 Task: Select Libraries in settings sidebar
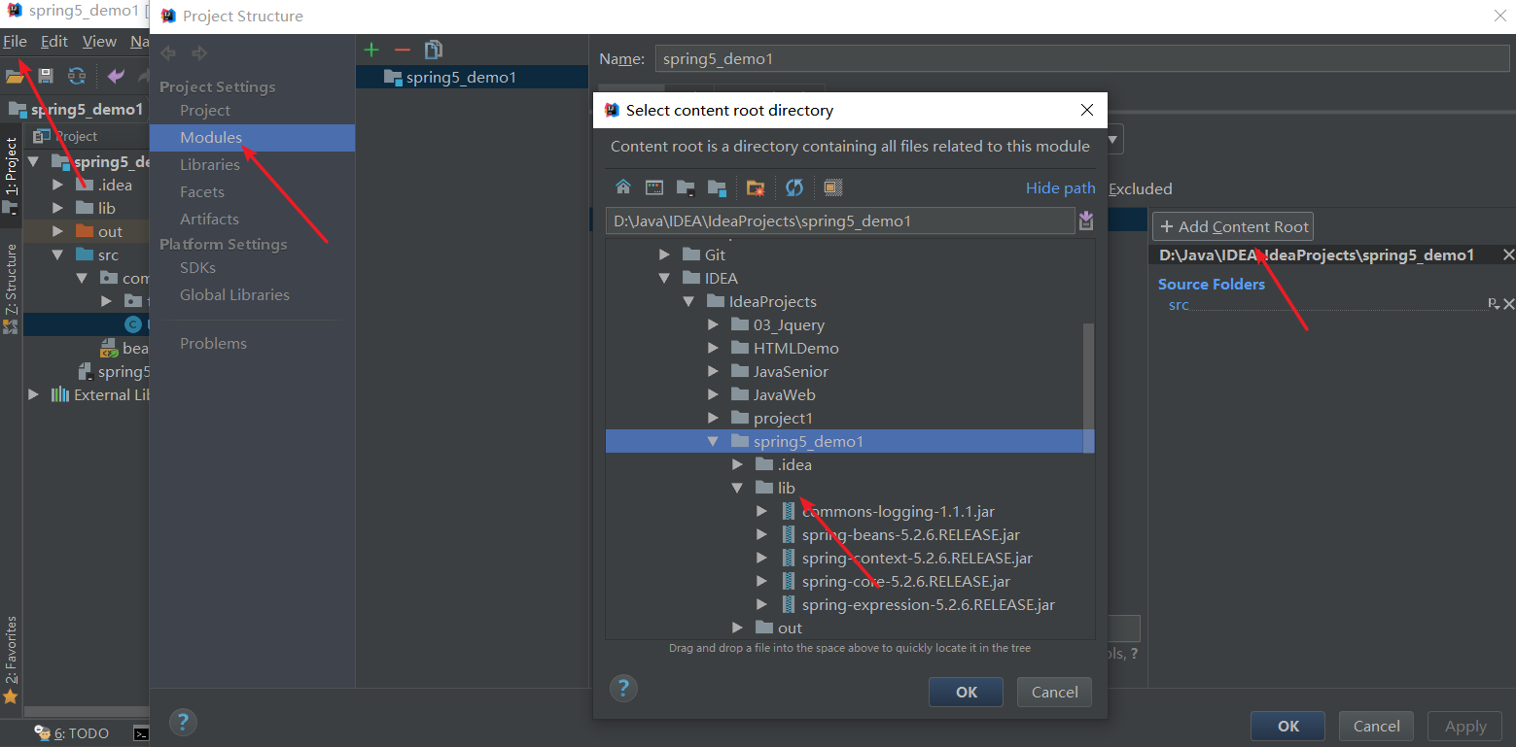point(209,164)
